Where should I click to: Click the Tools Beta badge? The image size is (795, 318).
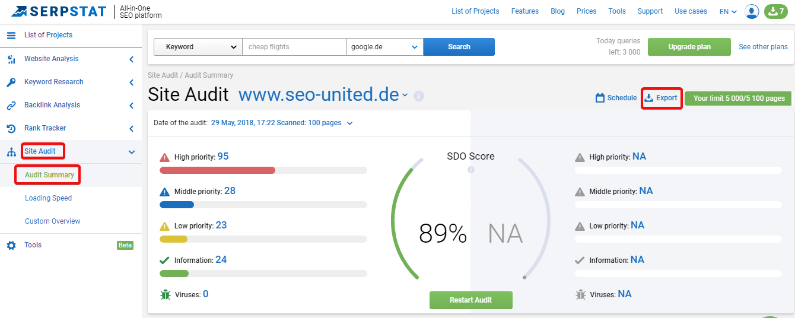[x=125, y=245]
